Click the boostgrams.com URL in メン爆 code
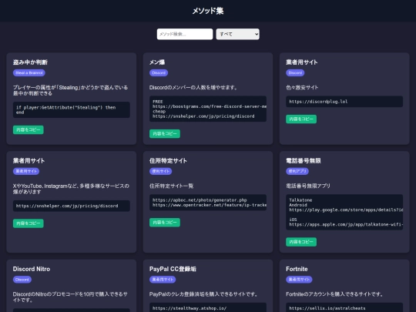416x312 pixels. click(210, 106)
